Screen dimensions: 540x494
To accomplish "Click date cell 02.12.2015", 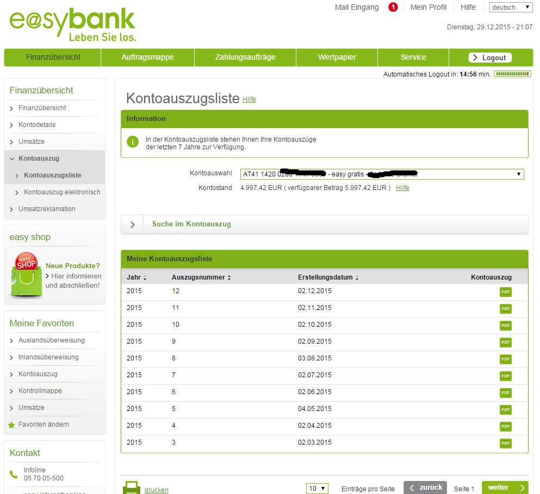I will coord(314,291).
